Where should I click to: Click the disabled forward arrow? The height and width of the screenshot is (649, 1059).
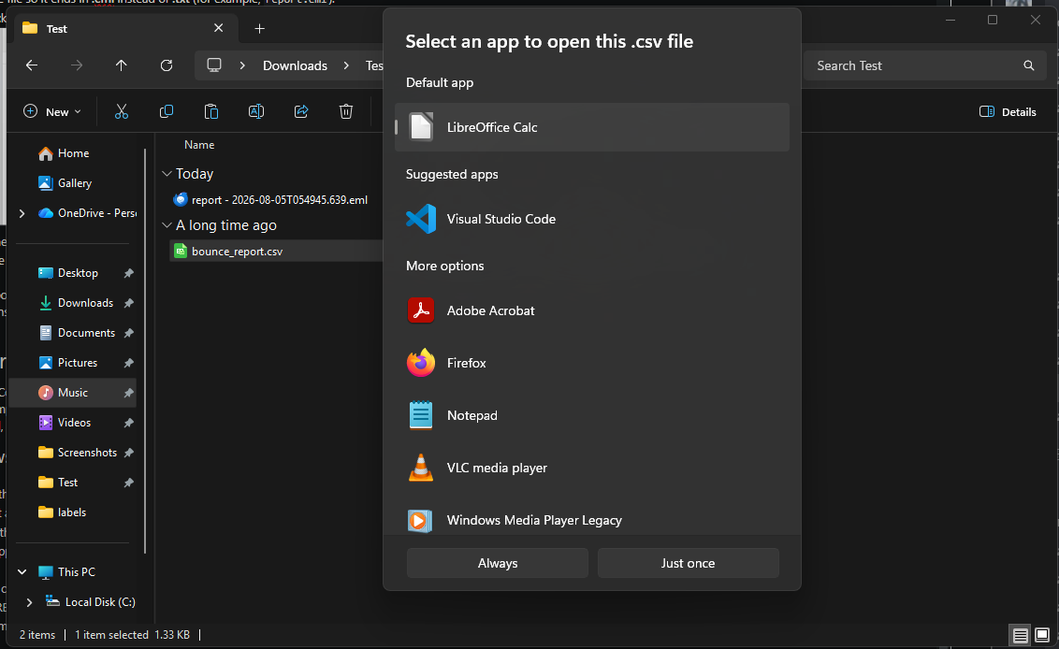[x=77, y=65]
